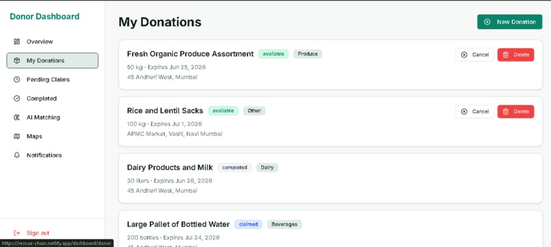551x247 pixels.
Task: Click the Beverages category tag
Action: 284,224
